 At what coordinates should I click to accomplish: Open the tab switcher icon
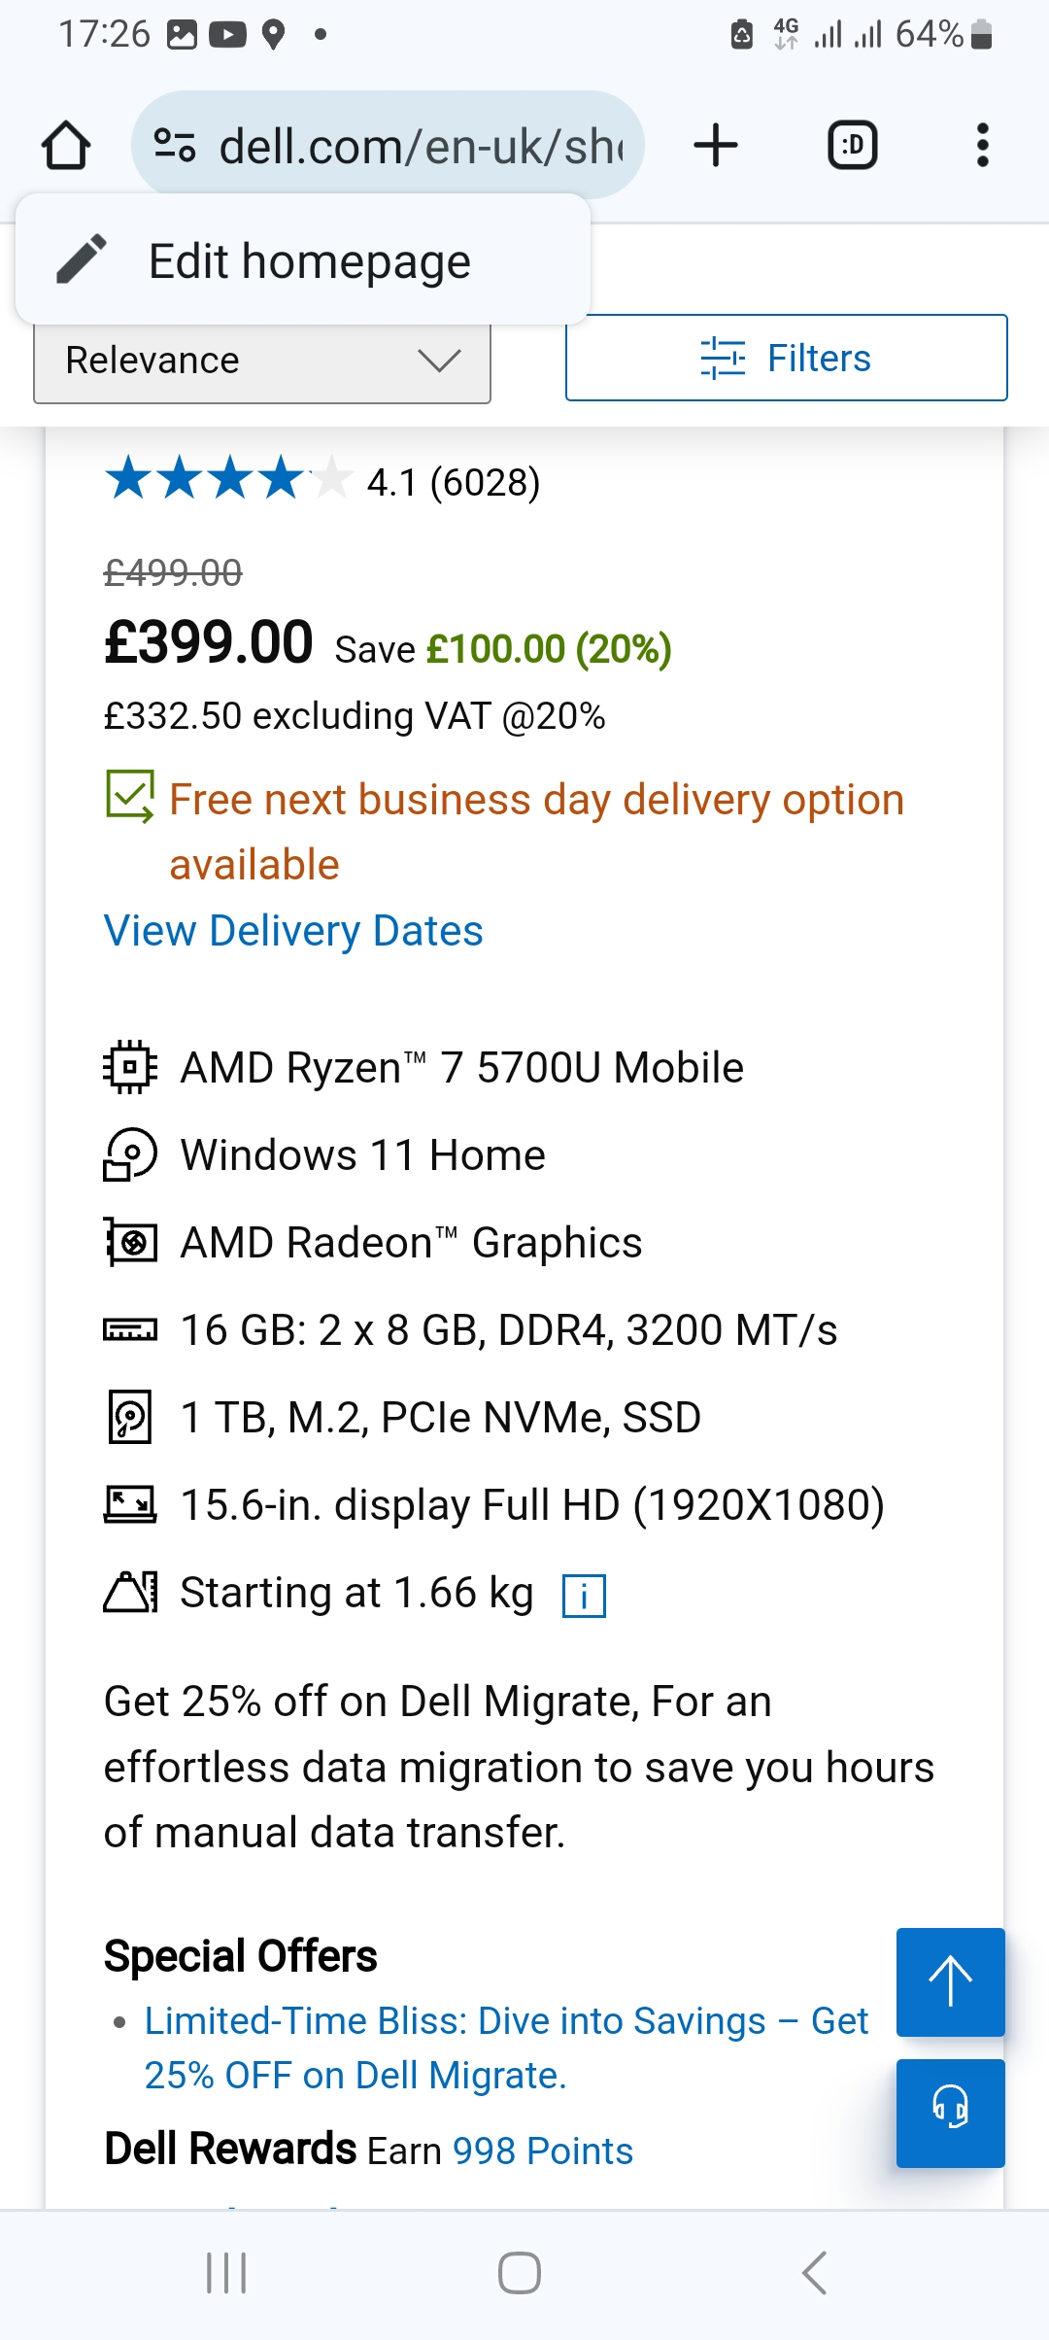tap(852, 146)
